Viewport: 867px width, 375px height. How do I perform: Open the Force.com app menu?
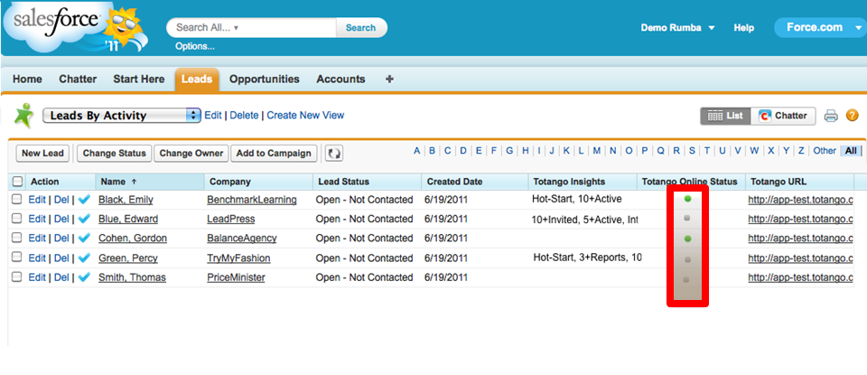point(821,28)
